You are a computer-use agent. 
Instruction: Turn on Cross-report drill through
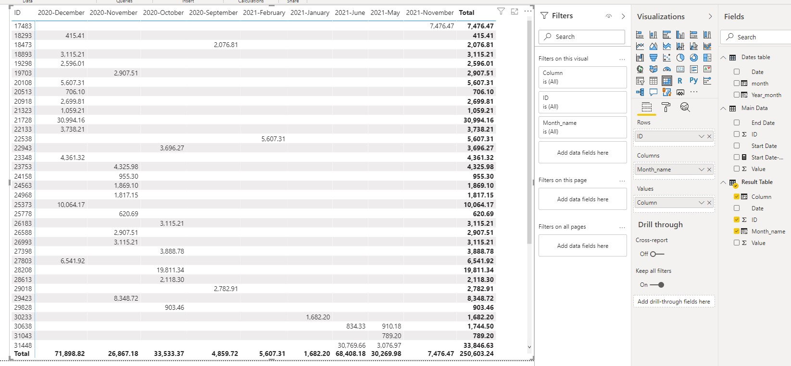(657, 254)
